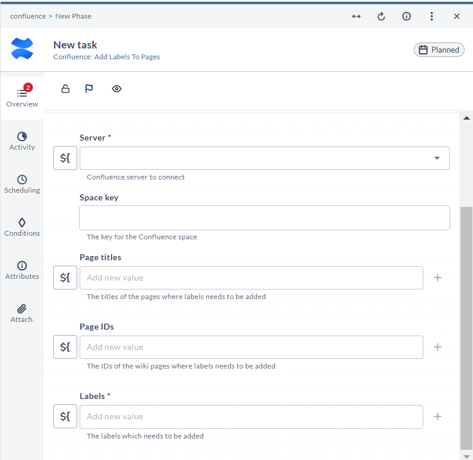Open the Planned status dropdown
473x460 pixels.
tap(439, 50)
